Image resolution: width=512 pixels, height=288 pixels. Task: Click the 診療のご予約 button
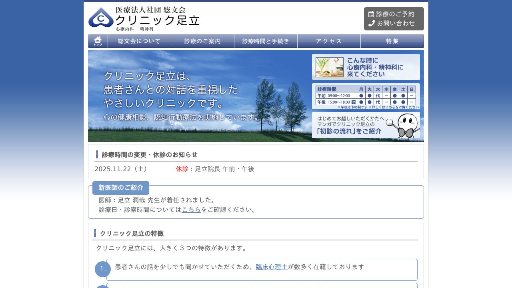pos(394,13)
